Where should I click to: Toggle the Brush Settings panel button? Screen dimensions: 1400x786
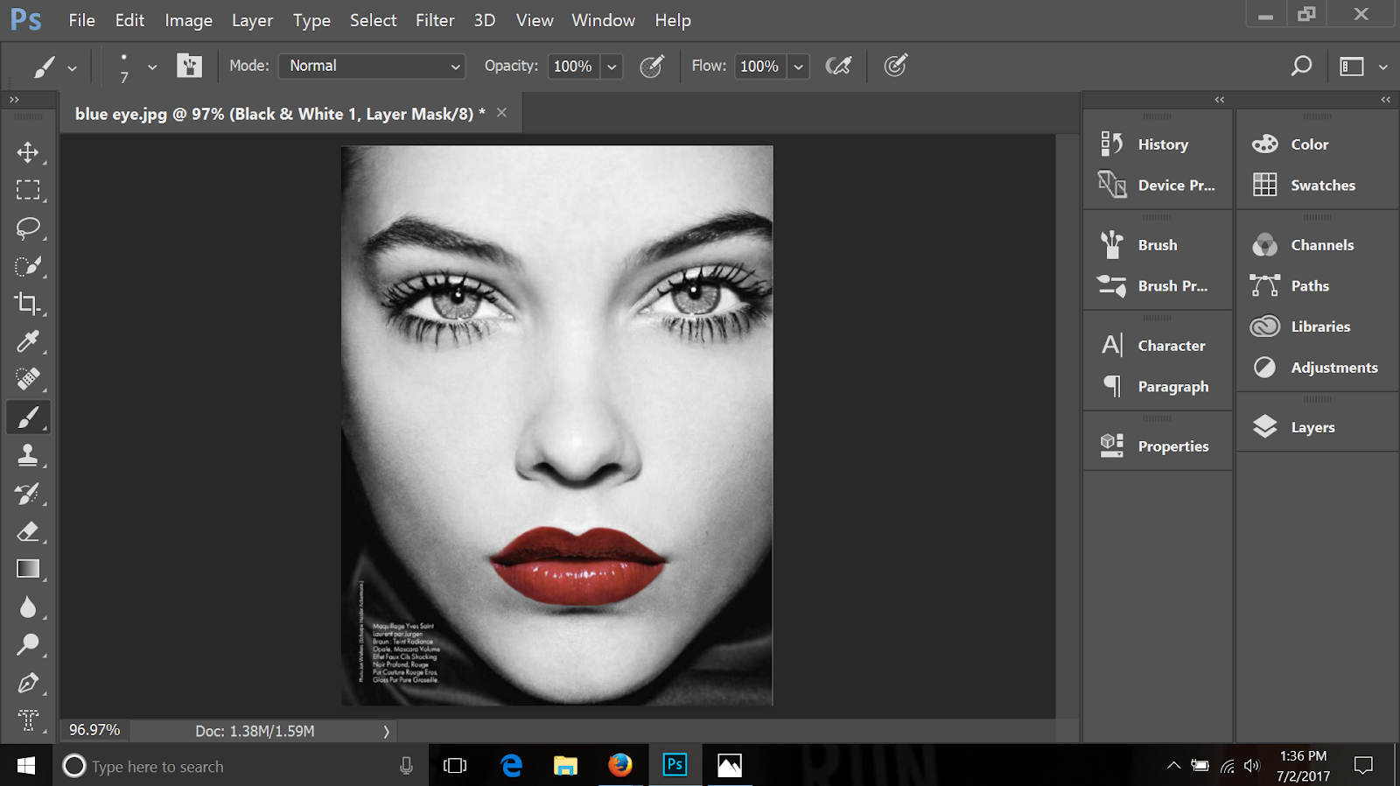[x=189, y=66]
